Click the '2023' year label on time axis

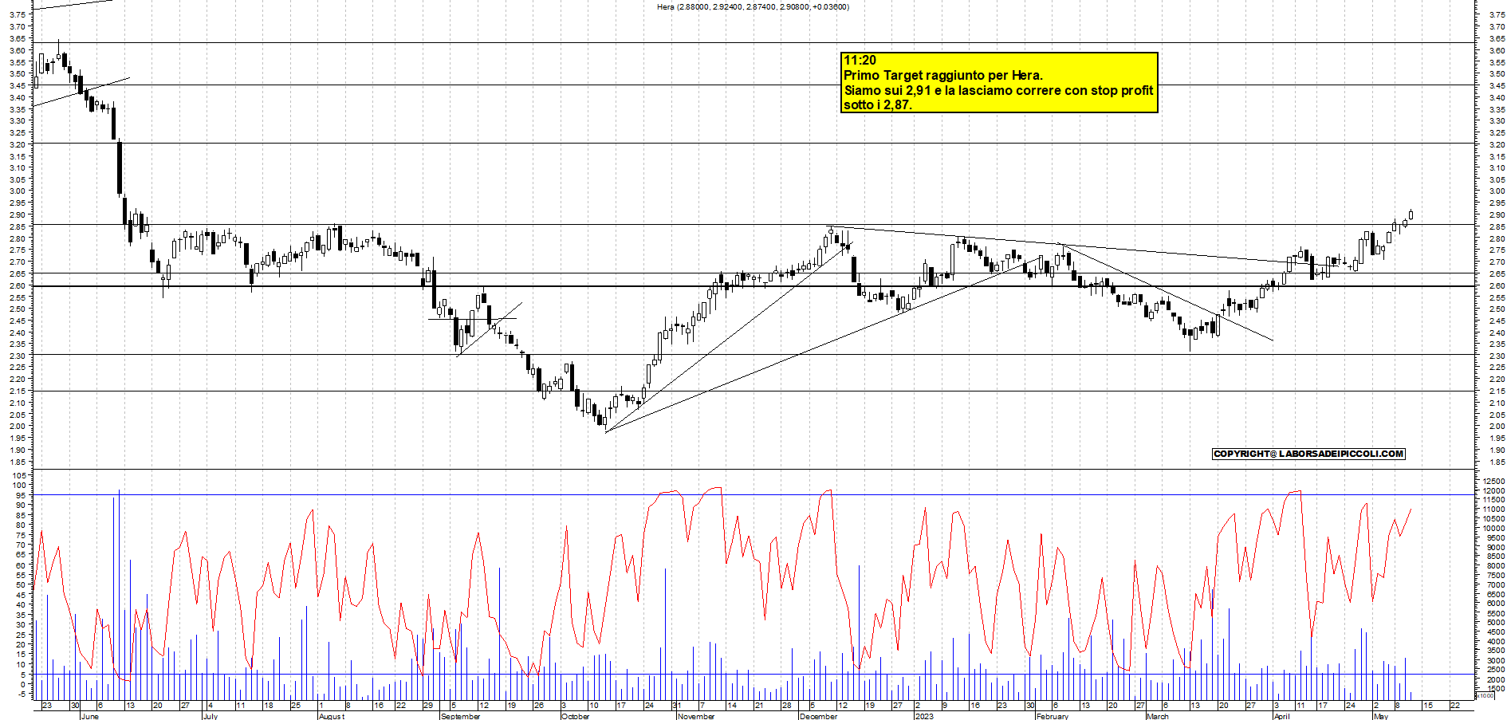coord(924,716)
